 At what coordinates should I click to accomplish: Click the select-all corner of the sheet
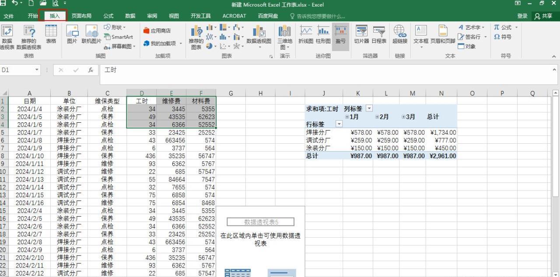4,93
